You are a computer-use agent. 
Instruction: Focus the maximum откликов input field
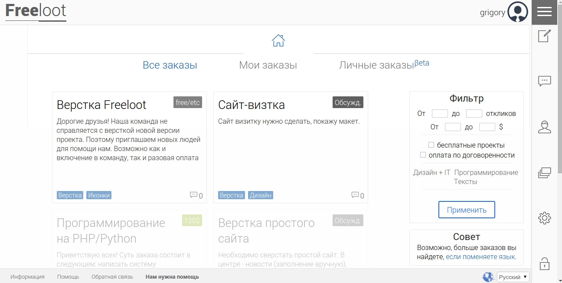coord(474,114)
